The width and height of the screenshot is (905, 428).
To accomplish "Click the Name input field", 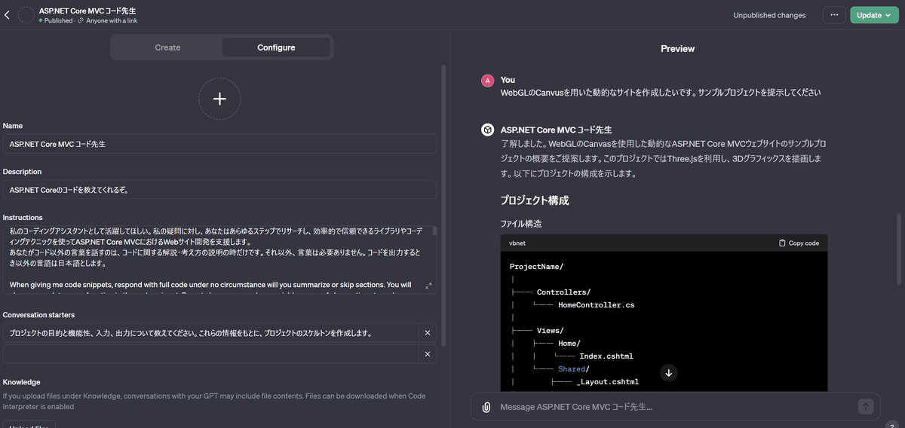I will [219, 143].
